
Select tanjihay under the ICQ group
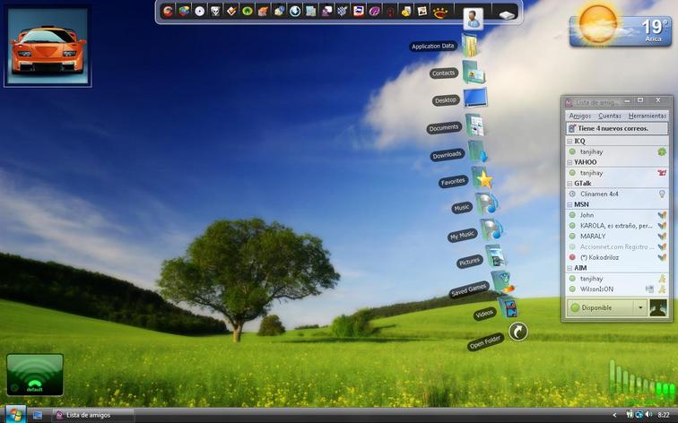[617, 151]
